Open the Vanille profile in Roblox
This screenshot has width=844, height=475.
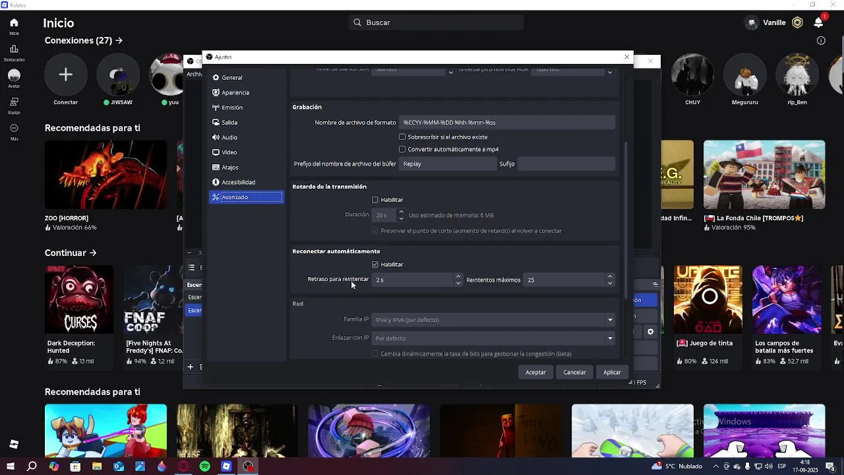pyautogui.click(x=766, y=22)
